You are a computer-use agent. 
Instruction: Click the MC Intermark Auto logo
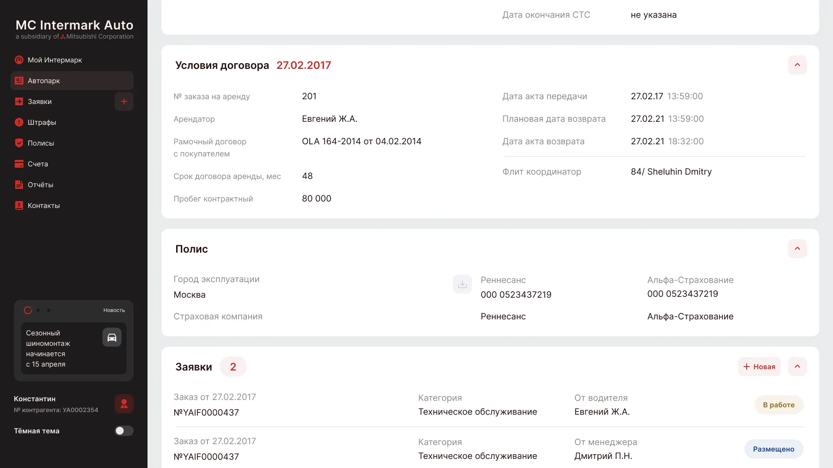(x=75, y=29)
